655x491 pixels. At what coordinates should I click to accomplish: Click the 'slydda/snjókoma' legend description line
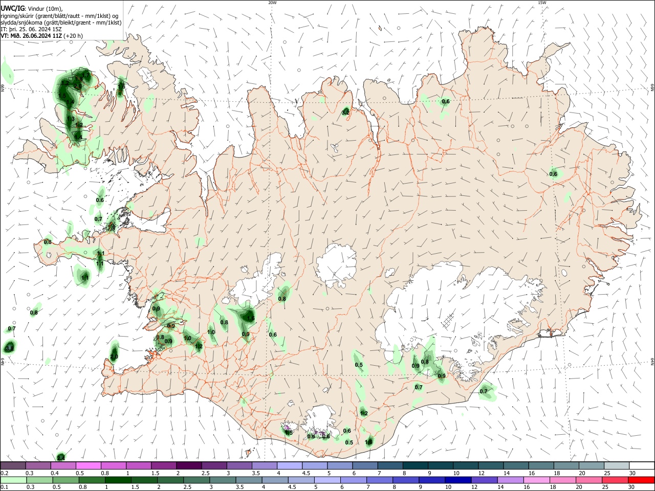pyautogui.click(x=61, y=23)
